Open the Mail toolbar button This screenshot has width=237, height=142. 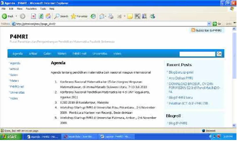[102, 16]
